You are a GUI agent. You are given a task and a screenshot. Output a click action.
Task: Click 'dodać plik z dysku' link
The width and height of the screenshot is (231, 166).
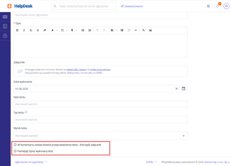[77, 69]
